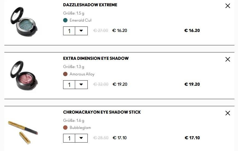Remove Extra Dimension Eye Shadow with X icon
Image resolution: width=238 pixels, height=151 pixels.
point(228,59)
